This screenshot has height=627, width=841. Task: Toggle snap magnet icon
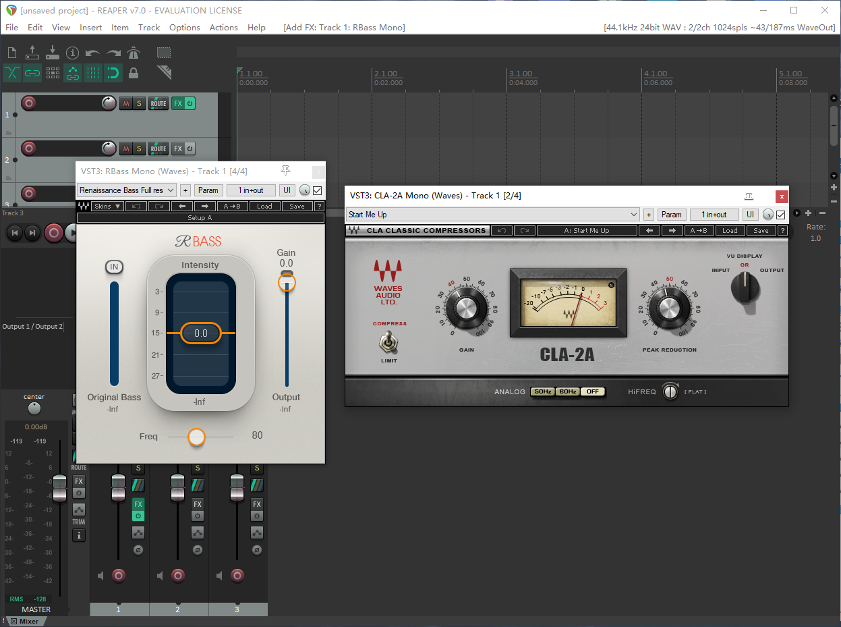tap(113, 73)
